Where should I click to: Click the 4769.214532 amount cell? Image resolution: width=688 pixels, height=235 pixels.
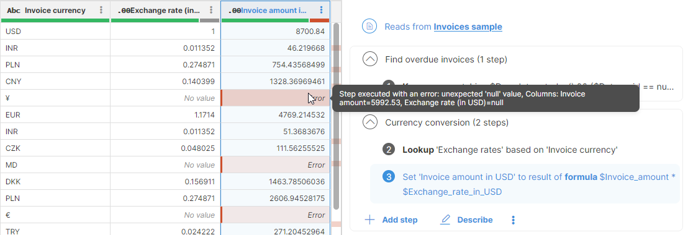pos(276,115)
